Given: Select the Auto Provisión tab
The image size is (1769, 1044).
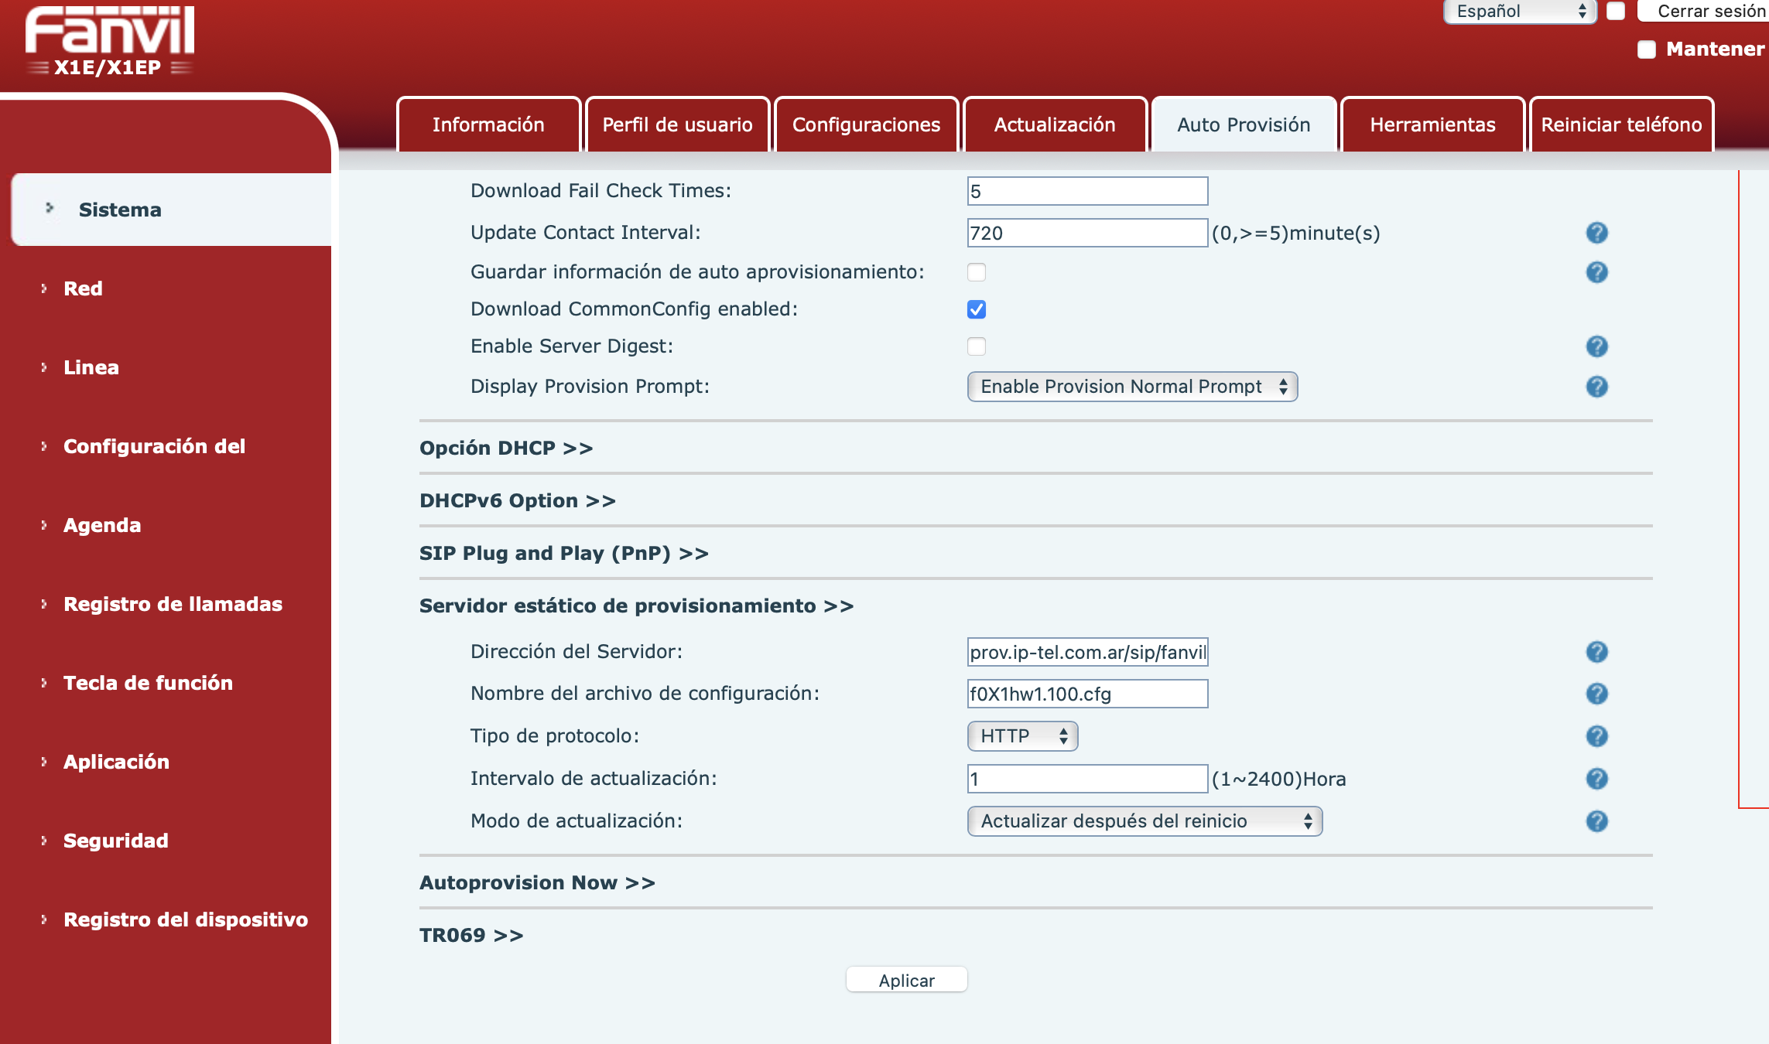Looking at the screenshot, I should [1244, 125].
